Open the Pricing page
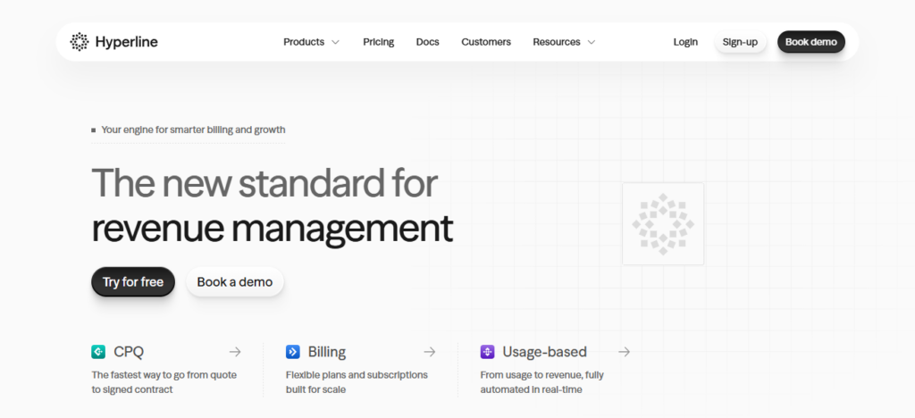 click(378, 42)
